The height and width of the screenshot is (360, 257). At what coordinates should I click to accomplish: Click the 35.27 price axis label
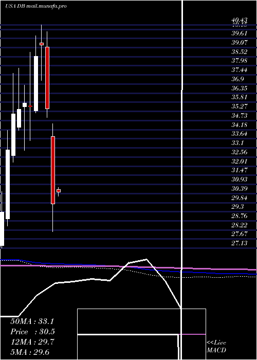(240, 106)
